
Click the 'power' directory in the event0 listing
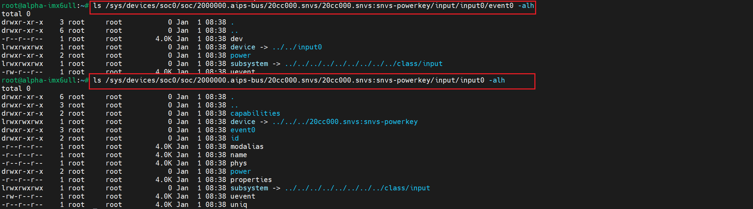pos(240,55)
